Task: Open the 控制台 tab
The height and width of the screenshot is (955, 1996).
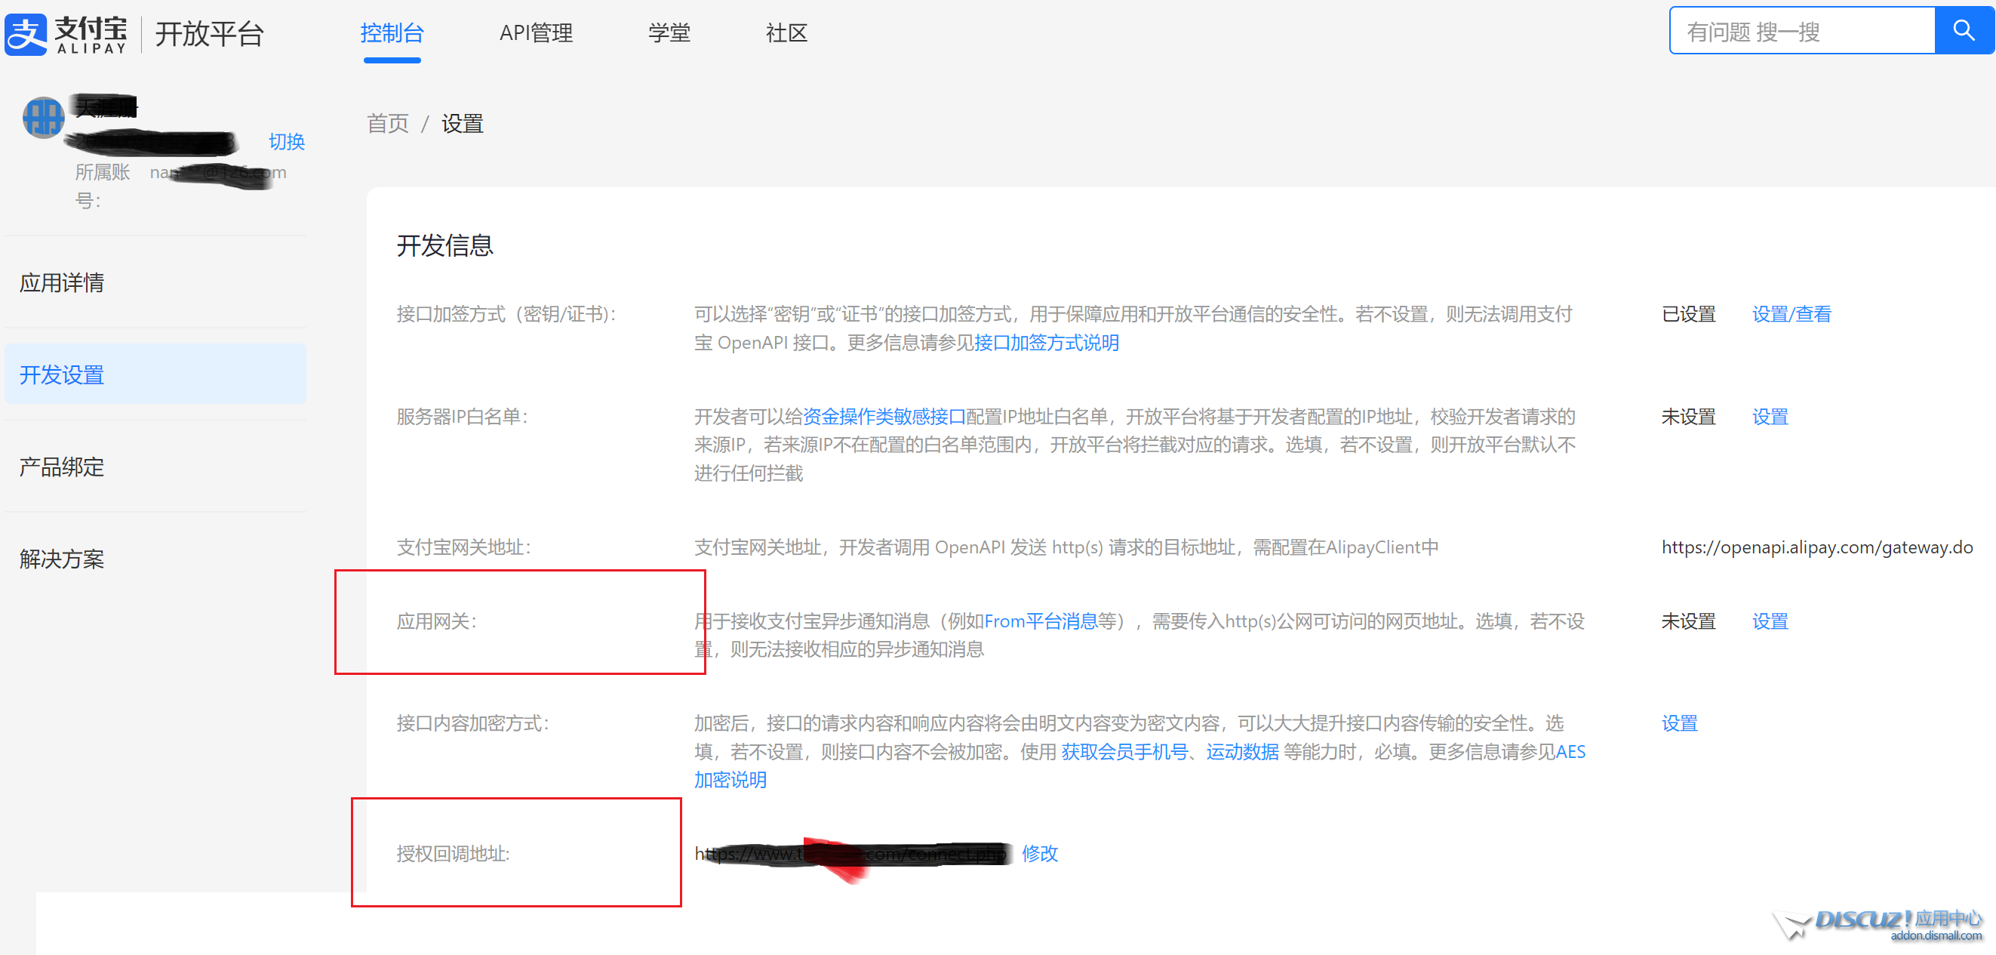Action: click(392, 33)
